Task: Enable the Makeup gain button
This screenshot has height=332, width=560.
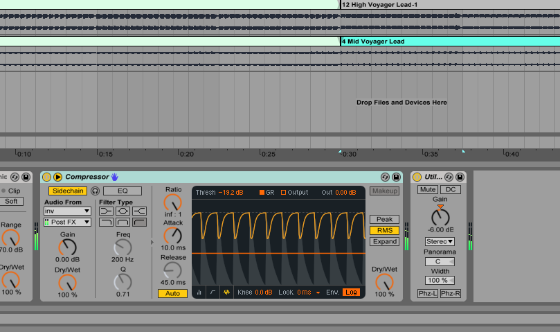Action: [384, 191]
